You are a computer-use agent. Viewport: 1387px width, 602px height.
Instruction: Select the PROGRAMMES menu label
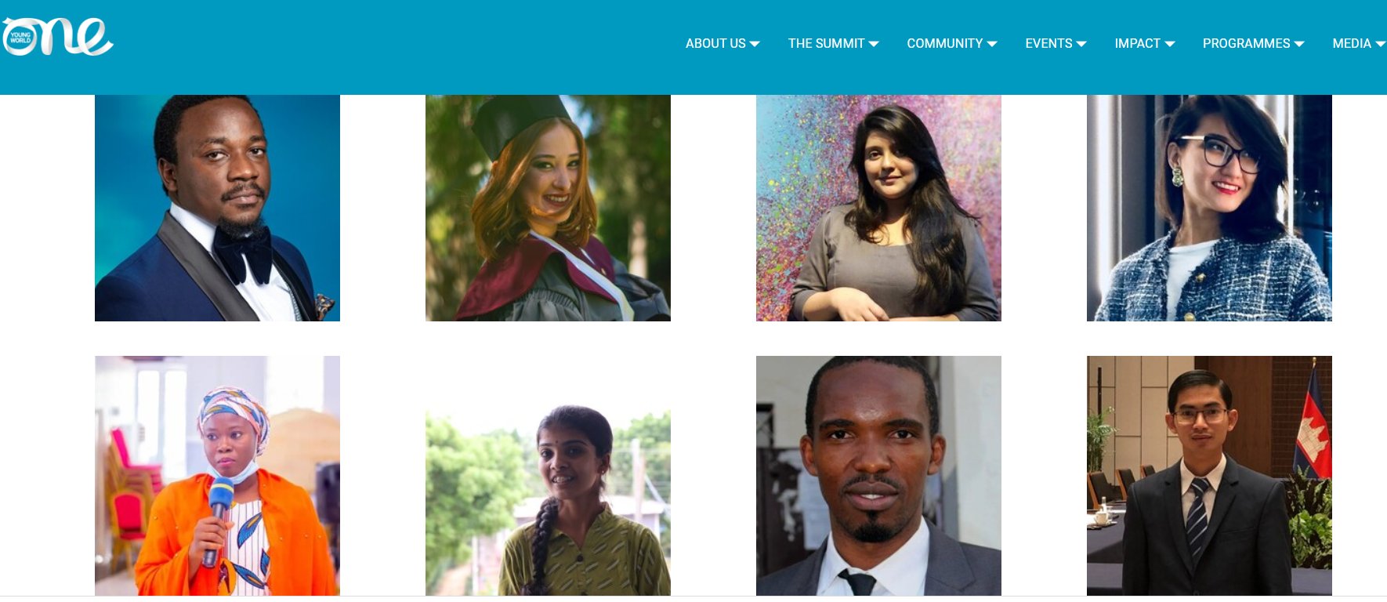tap(1246, 44)
